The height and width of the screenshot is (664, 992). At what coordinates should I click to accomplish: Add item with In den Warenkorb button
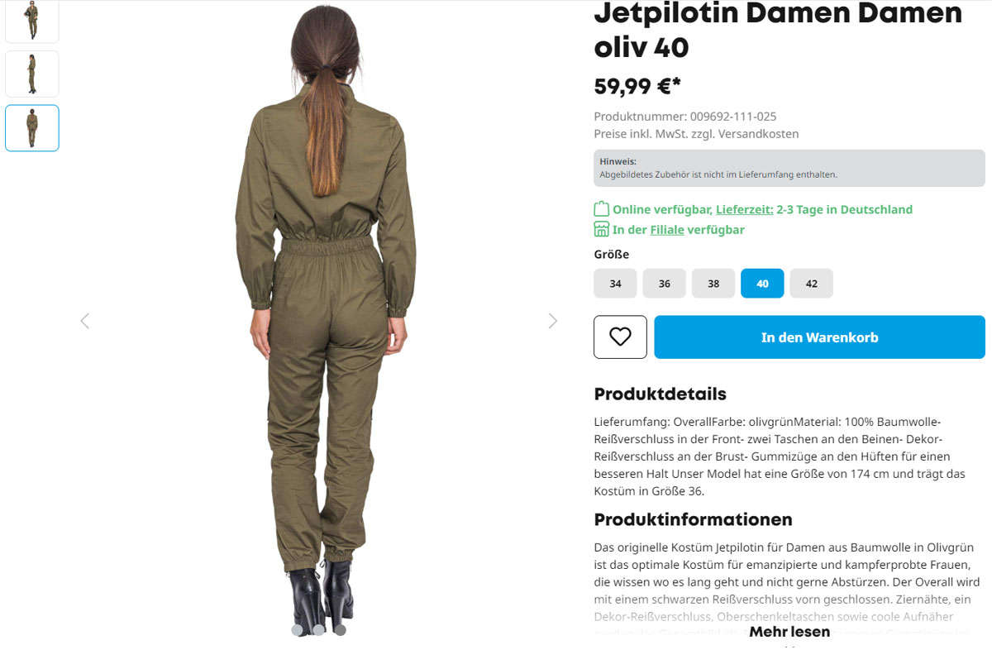[x=819, y=337]
